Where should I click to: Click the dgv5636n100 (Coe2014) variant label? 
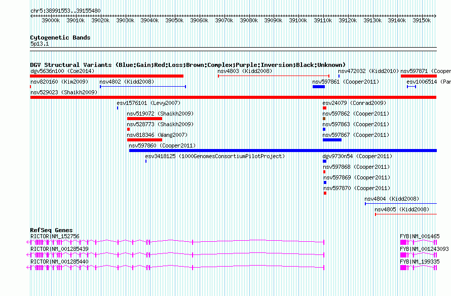click(x=62, y=71)
